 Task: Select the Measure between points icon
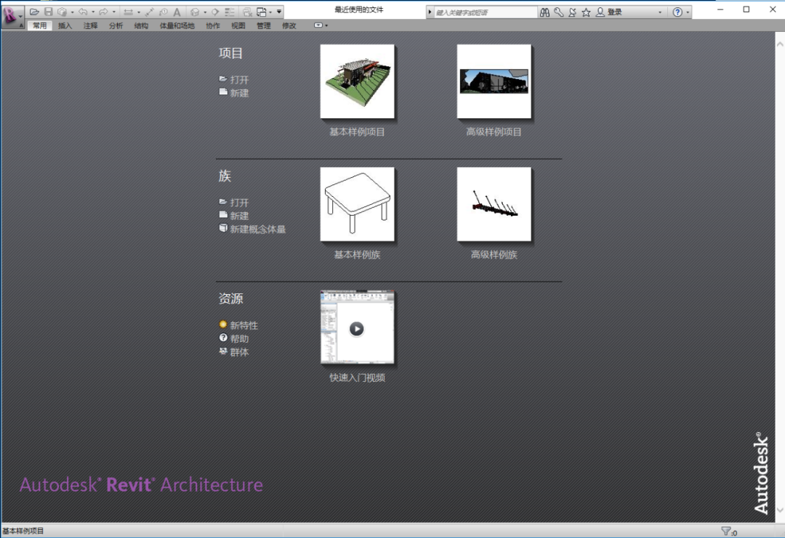(149, 12)
